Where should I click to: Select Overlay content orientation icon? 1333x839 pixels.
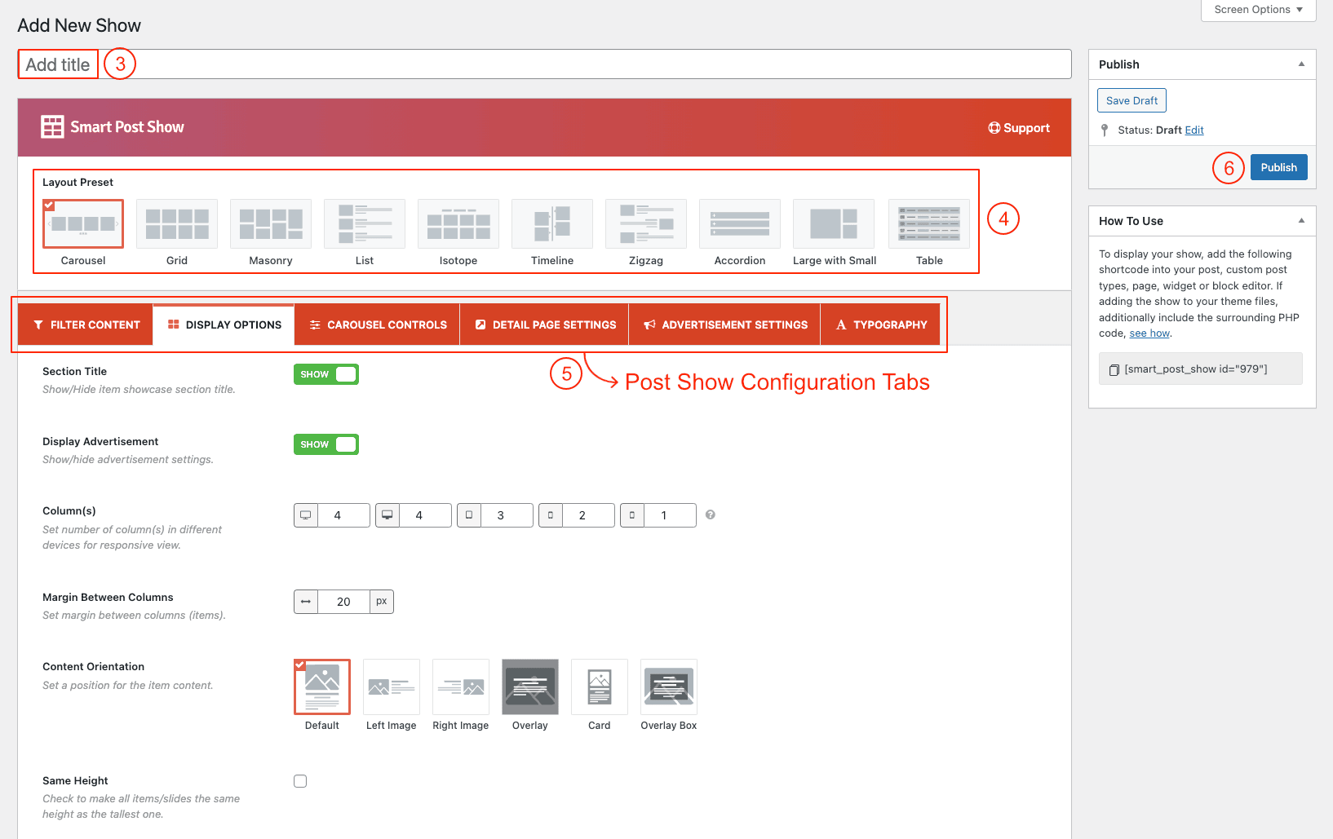point(530,687)
